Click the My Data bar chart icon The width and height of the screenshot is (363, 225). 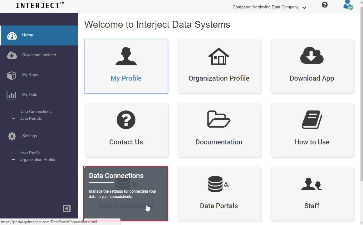pyautogui.click(x=12, y=95)
